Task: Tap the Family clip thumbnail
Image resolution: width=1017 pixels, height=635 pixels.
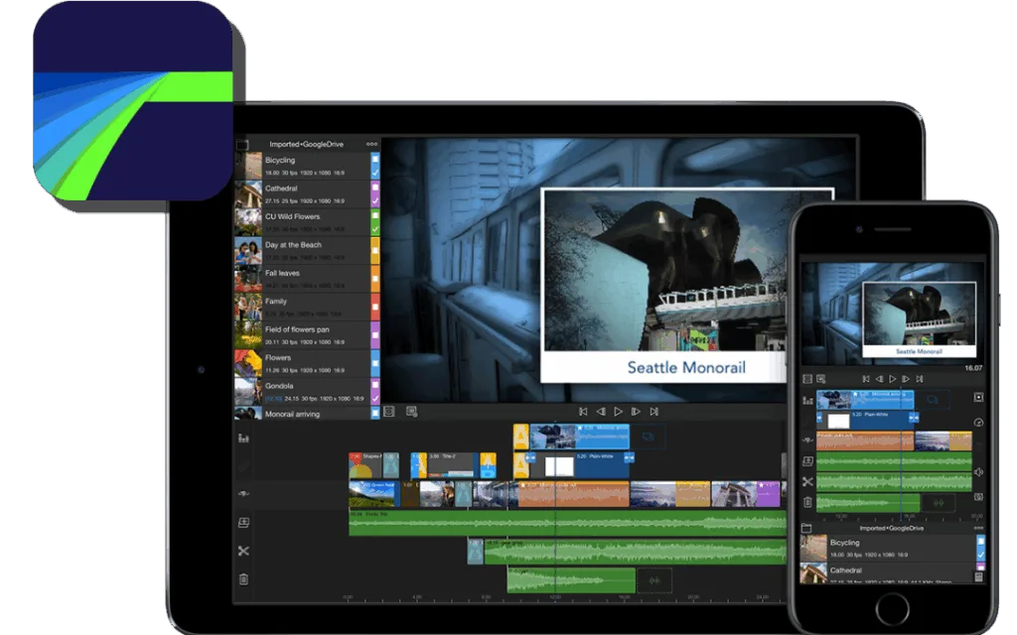Action: [x=247, y=308]
